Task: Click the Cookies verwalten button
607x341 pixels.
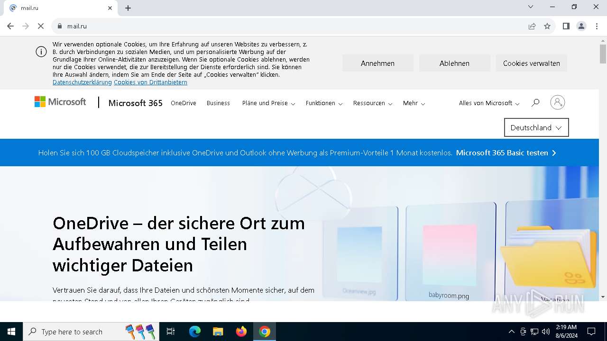Action: pyautogui.click(x=532, y=63)
